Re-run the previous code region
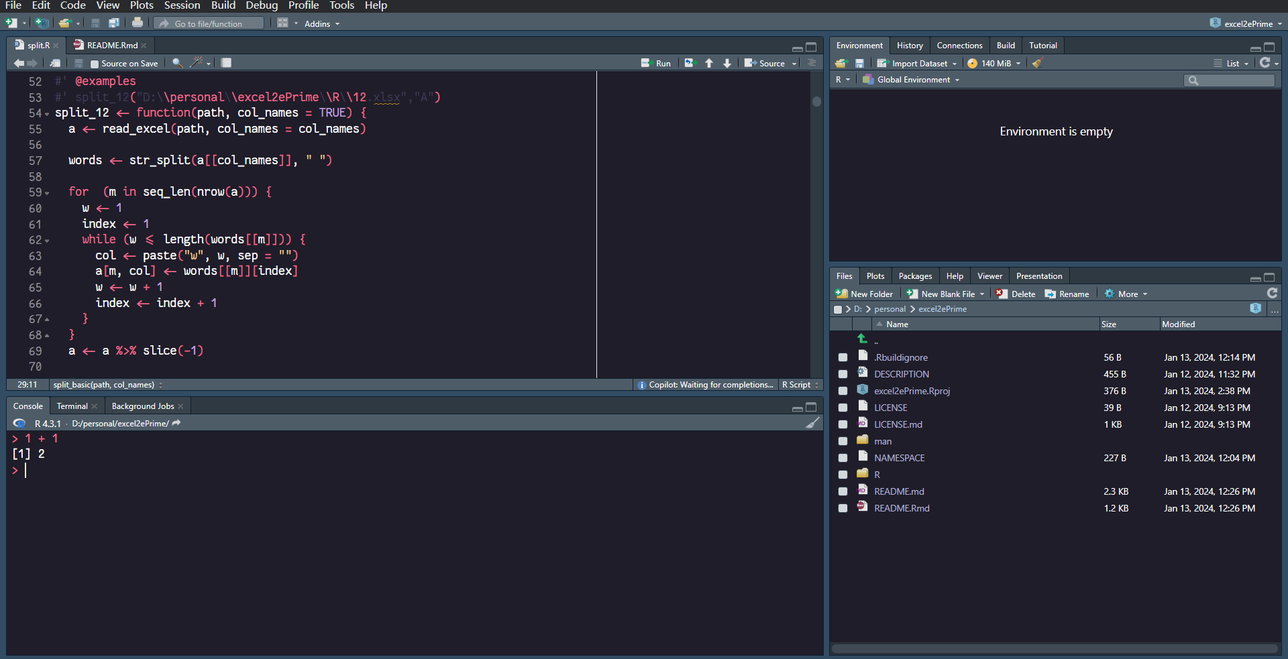This screenshot has height=659, width=1288. (x=690, y=62)
